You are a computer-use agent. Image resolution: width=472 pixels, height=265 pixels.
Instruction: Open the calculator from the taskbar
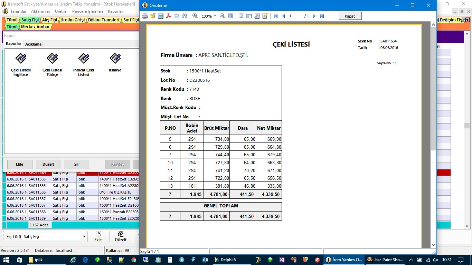tap(170, 260)
